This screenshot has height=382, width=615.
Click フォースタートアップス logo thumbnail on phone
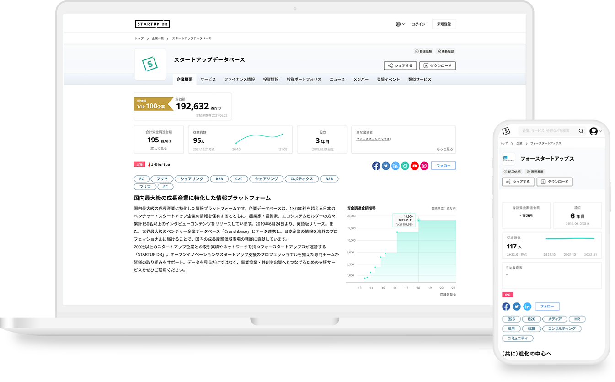click(508, 159)
